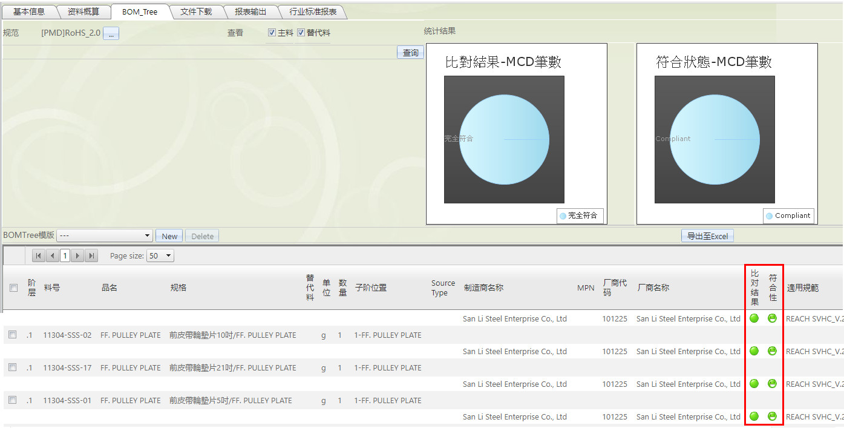This screenshot has height=428, width=844.
Task: Click green 符合性 smiley in topmost supplier row
Action: click(x=772, y=318)
